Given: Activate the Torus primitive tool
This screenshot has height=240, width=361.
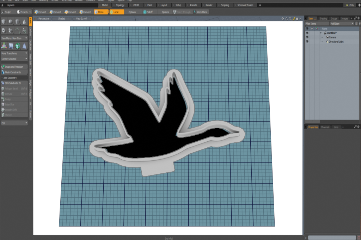Looking at the screenshot, I should click(4, 30).
